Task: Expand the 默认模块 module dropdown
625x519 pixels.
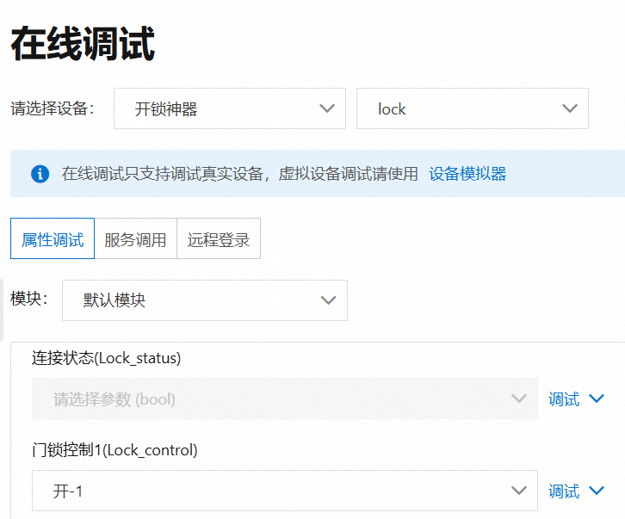Action: [204, 300]
